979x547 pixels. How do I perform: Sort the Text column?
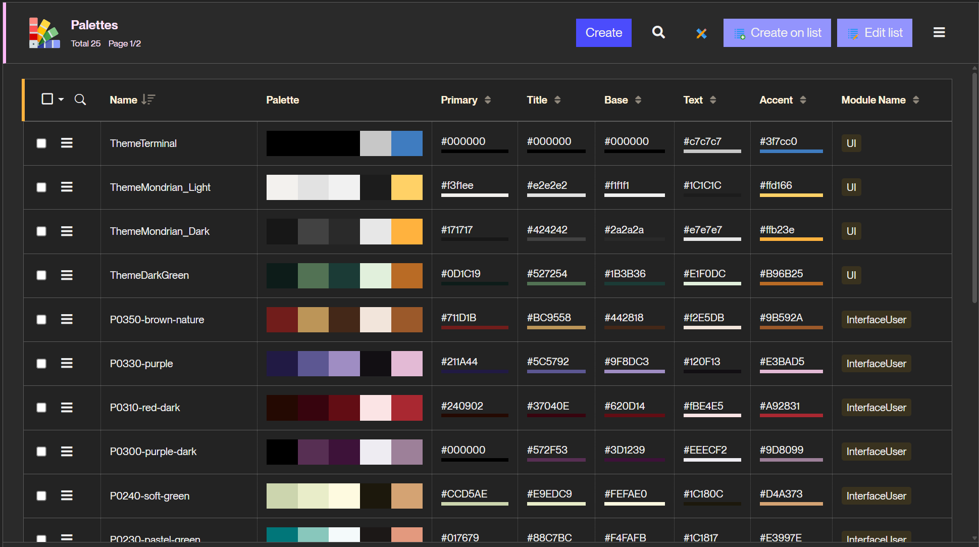(x=713, y=100)
